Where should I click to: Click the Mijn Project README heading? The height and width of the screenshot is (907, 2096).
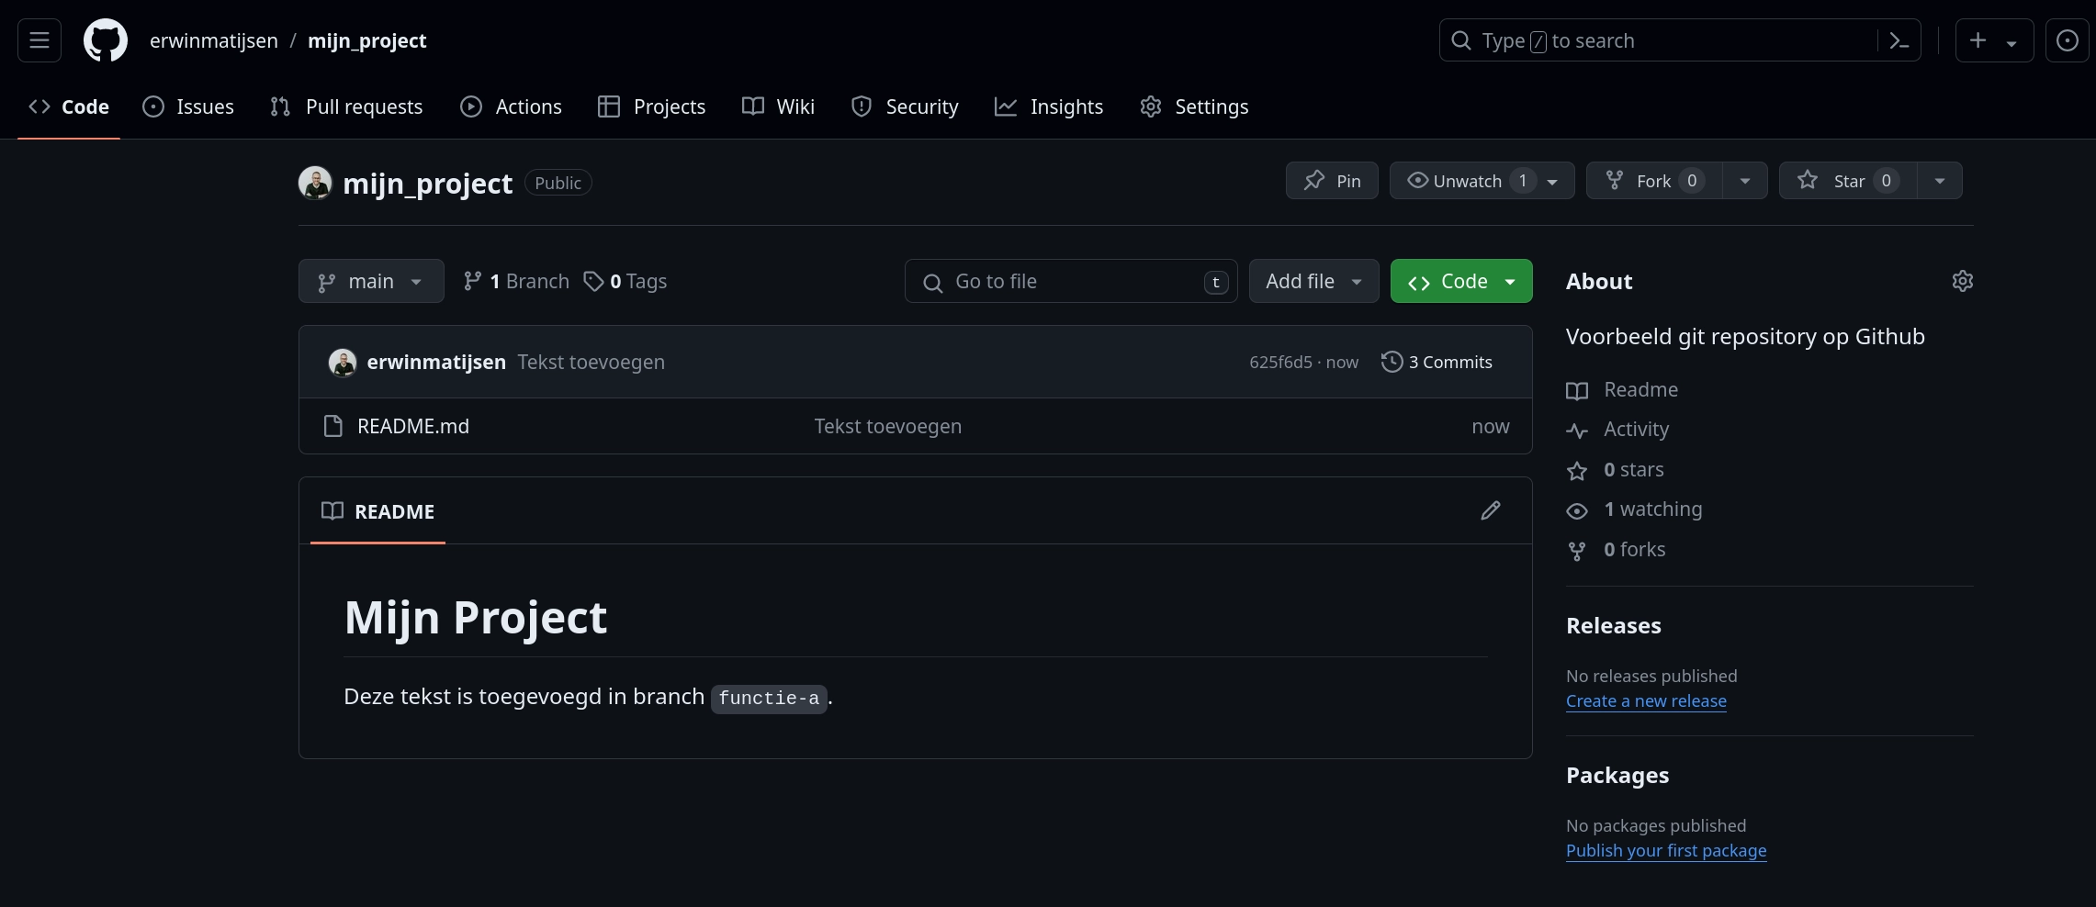(x=475, y=618)
